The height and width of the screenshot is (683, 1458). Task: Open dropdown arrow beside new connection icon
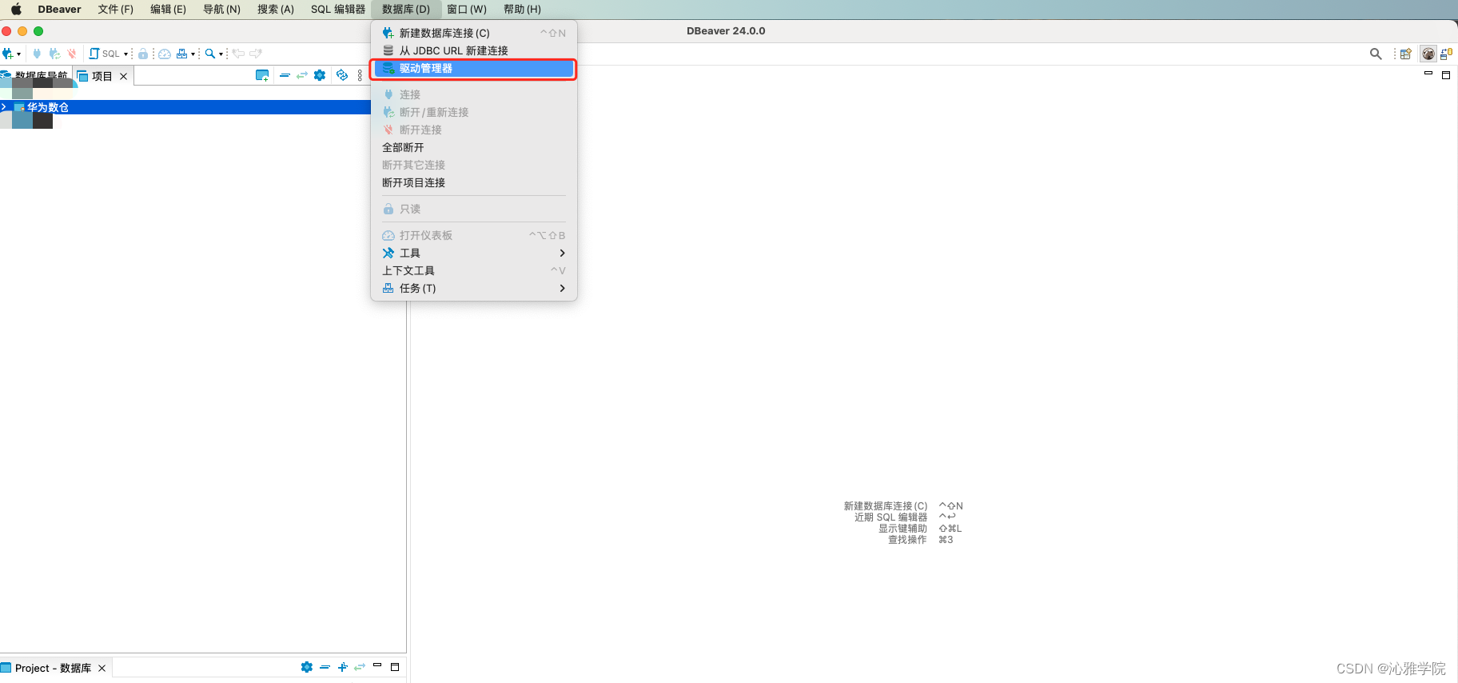coord(18,54)
